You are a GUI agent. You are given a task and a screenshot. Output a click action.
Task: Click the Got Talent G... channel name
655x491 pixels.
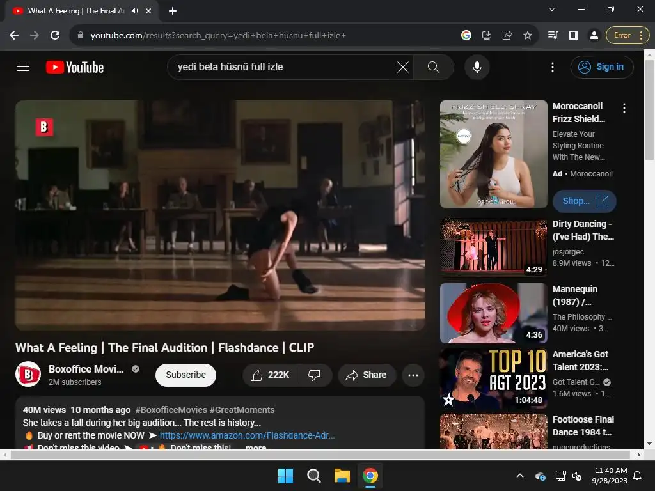pos(576,382)
